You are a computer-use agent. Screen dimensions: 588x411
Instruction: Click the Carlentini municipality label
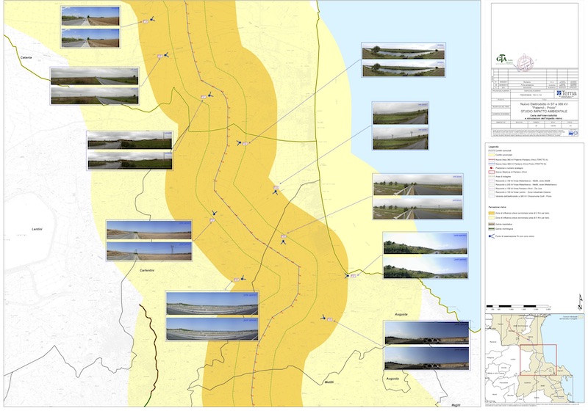(151, 270)
